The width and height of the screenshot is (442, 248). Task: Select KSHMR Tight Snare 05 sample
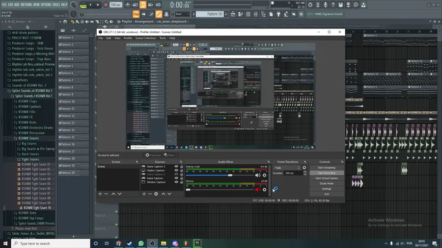[x=36, y=184]
